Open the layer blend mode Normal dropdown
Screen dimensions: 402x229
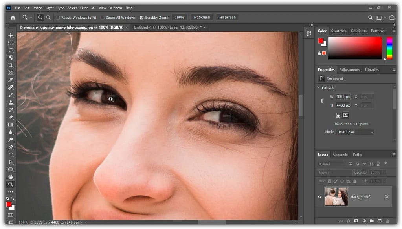point(334,173)
